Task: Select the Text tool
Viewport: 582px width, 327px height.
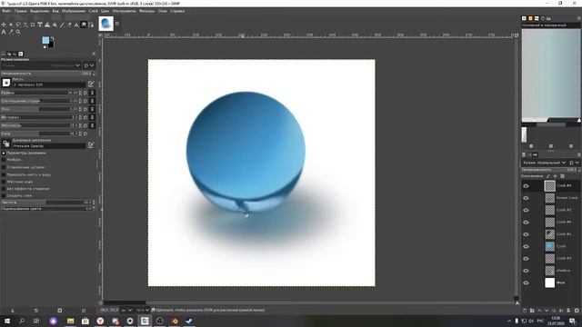Action: pyautogui.click(x=4, y=32)
